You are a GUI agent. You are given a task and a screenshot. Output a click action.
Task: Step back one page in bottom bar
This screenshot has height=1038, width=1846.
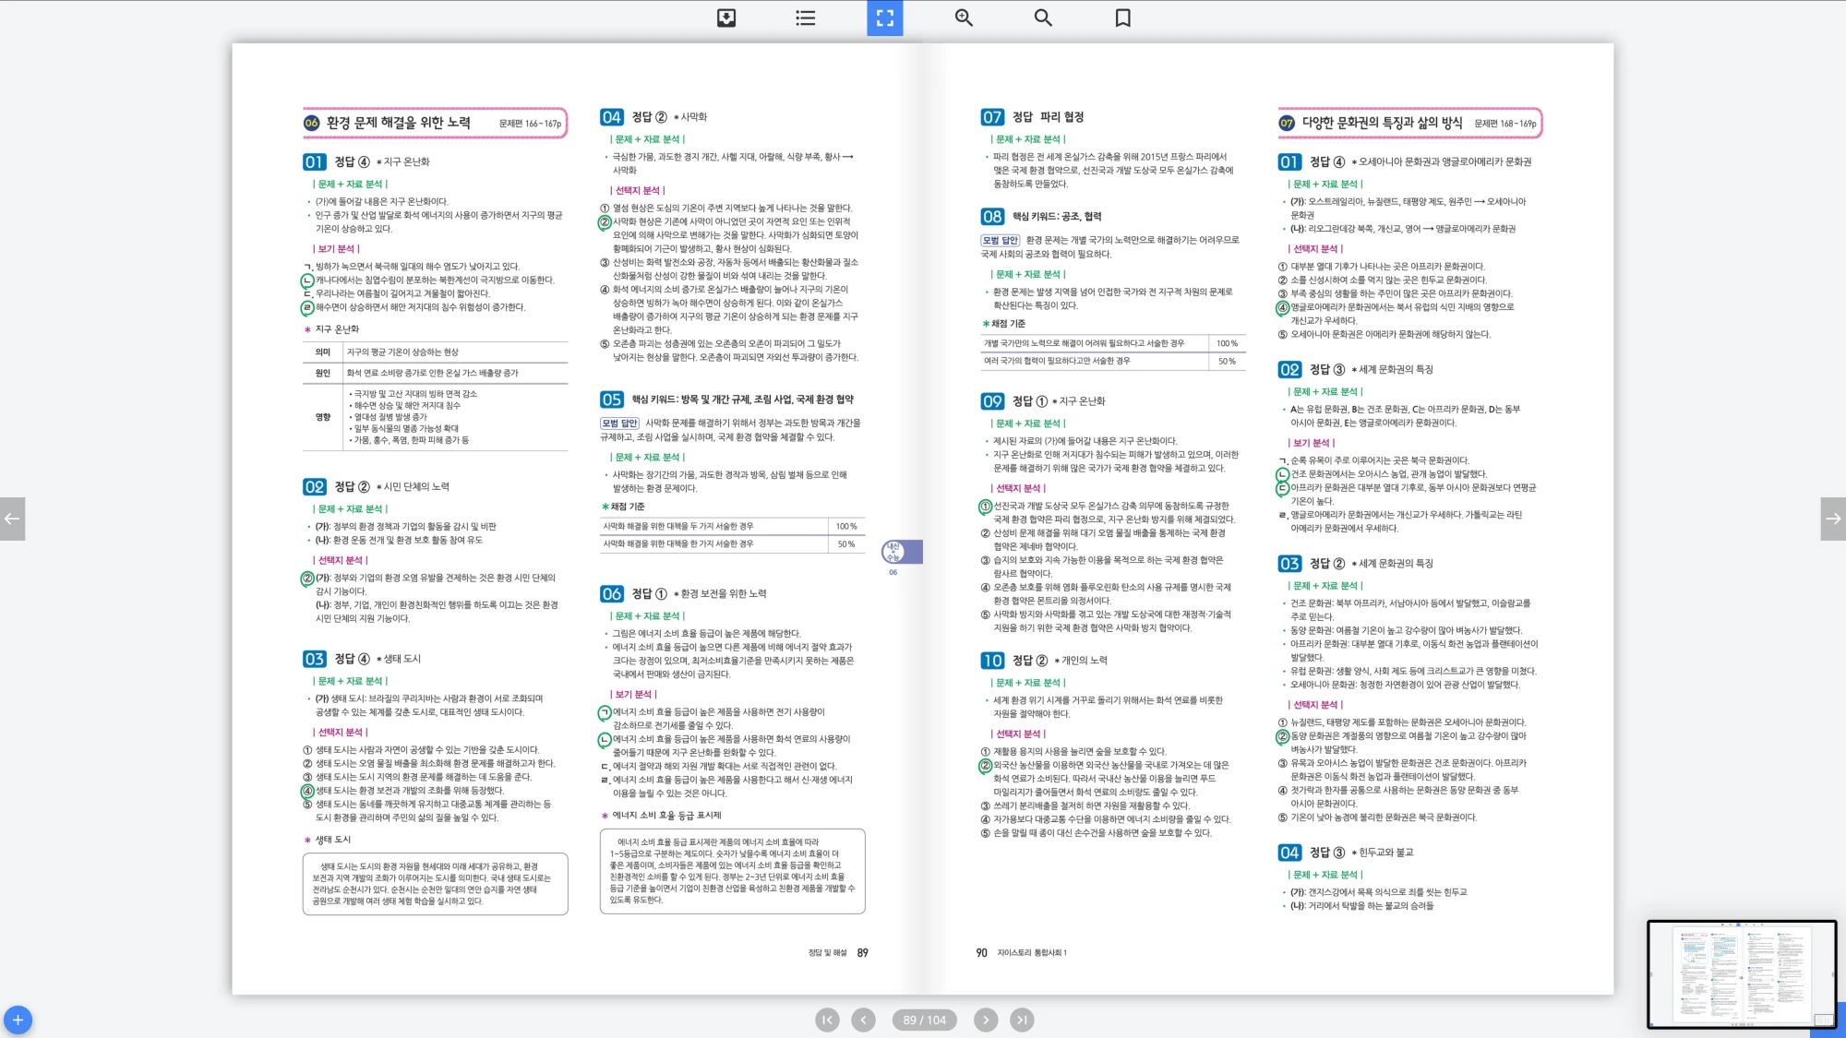[863, 1020]
